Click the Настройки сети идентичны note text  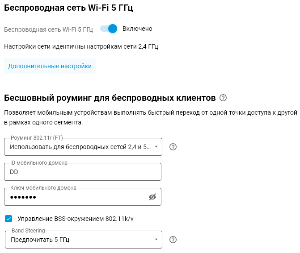click(x=81, y=46)
